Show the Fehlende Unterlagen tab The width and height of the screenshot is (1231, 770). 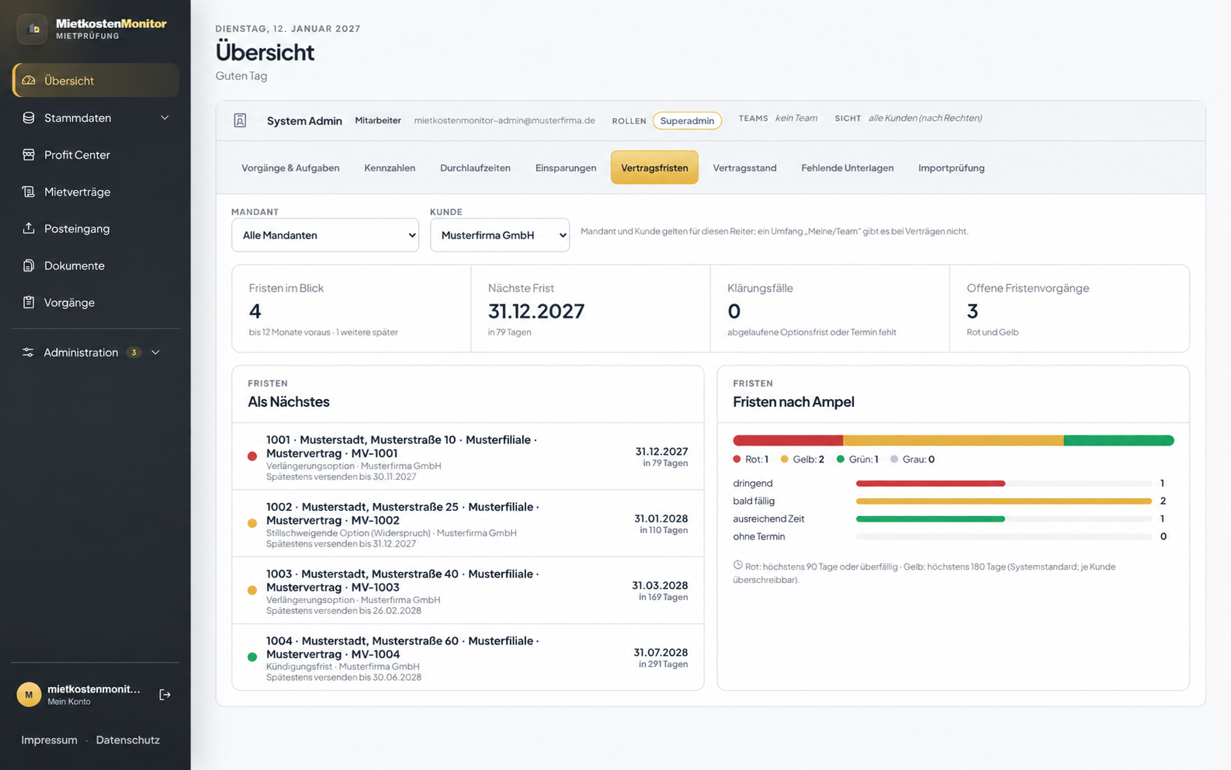[x=847, y=168]
